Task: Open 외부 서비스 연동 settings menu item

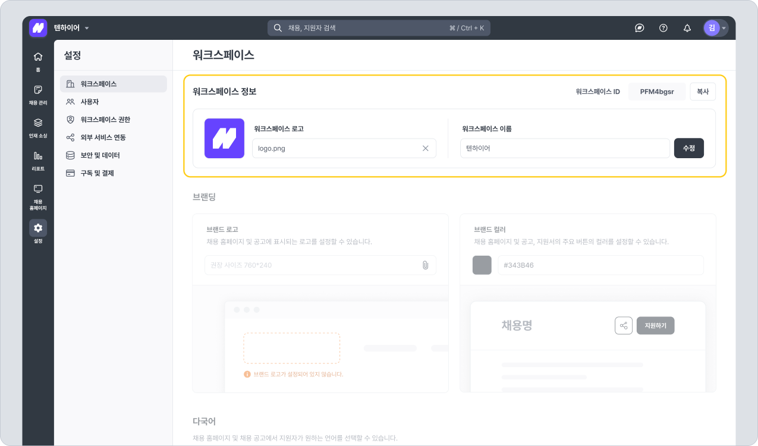Action: coord(114,137)
